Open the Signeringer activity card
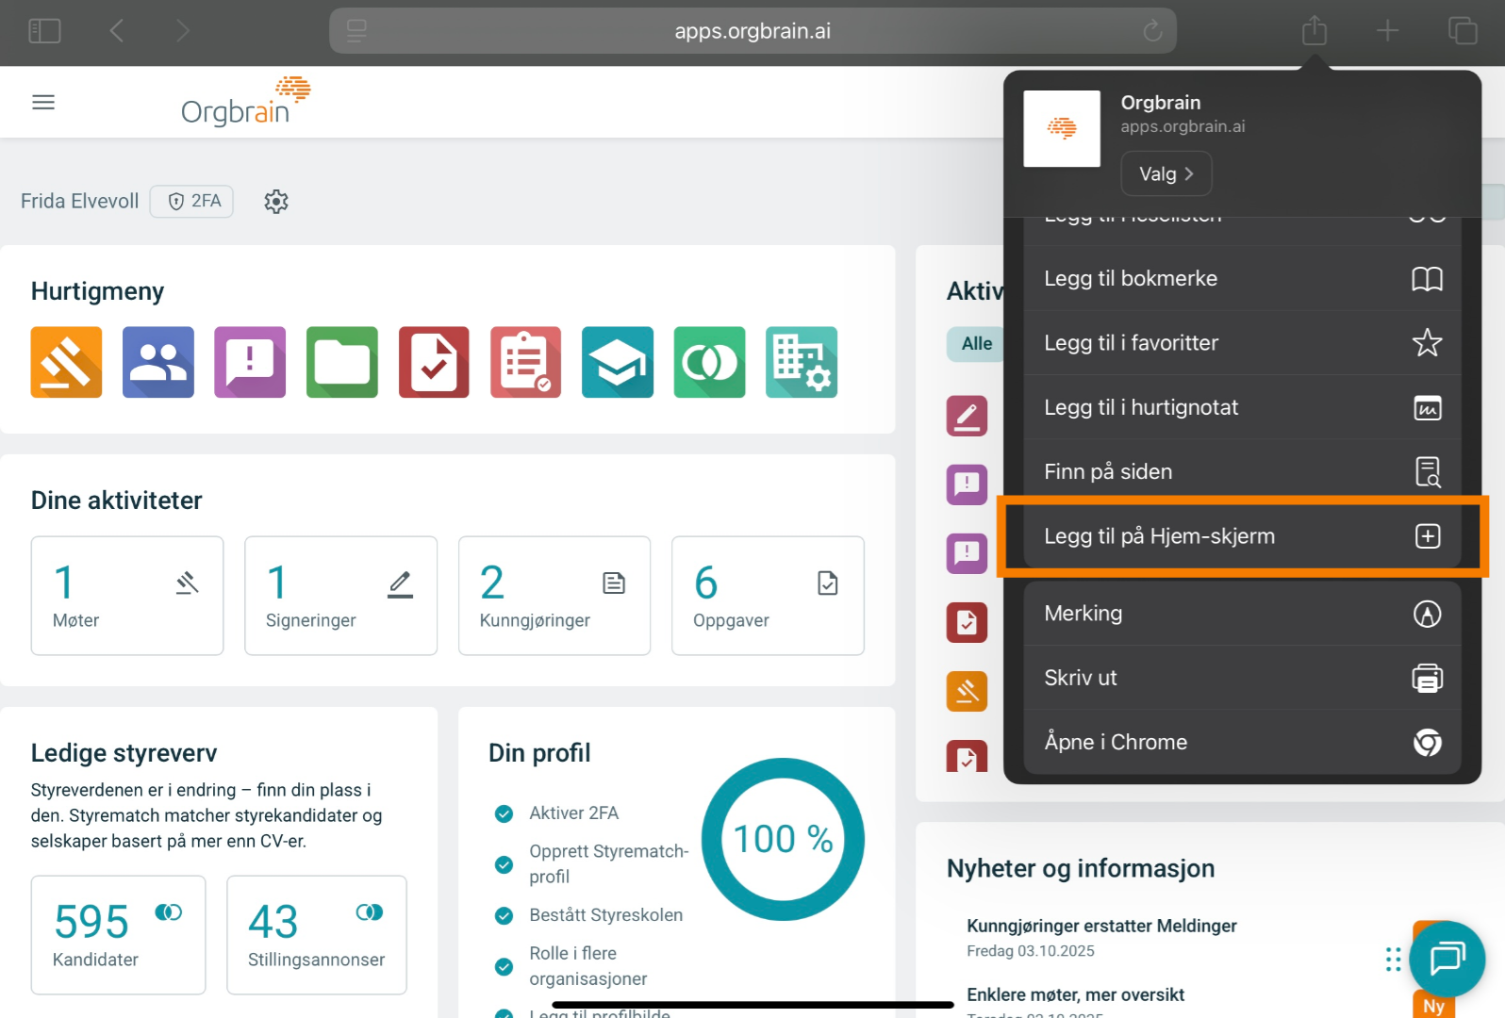The width and height of the screenshot is (1505, 1018). pyautogui.click(x=340, y=596)
